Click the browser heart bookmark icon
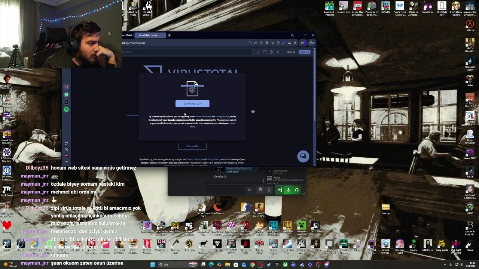This screenshot has width=479, height=269. coord(278,43)
